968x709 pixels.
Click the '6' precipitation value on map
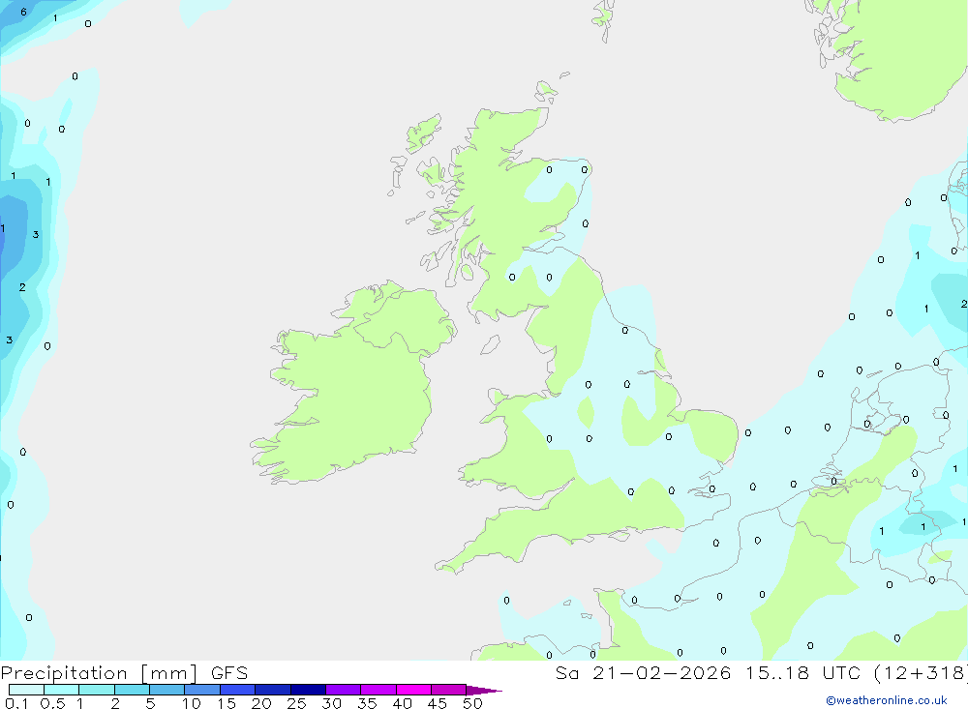tap(23, 12)
